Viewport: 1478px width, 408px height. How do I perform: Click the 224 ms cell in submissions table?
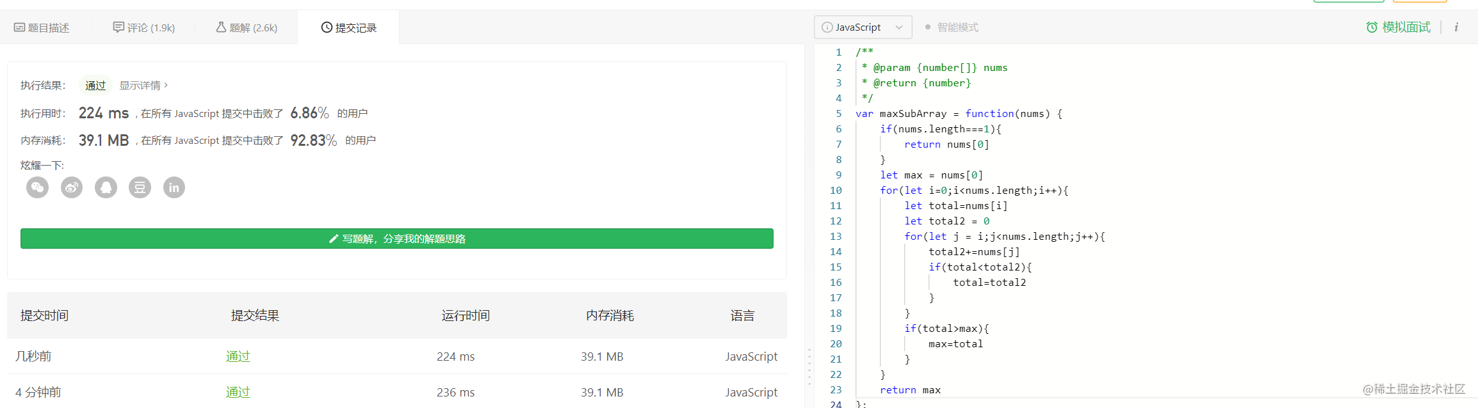click(x=455, y=356)
